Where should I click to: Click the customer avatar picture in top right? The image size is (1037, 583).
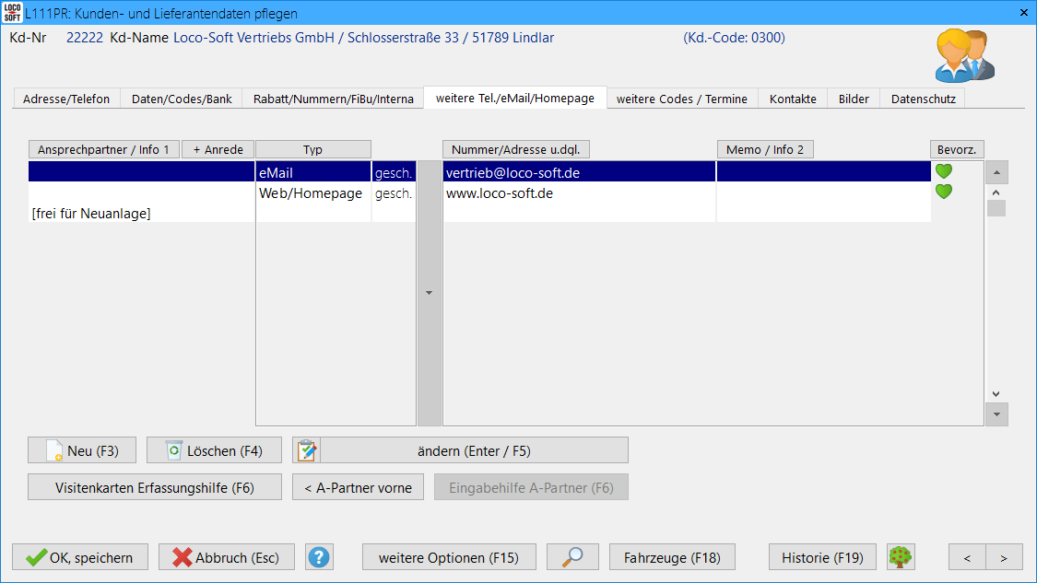[x=964, y=55]
